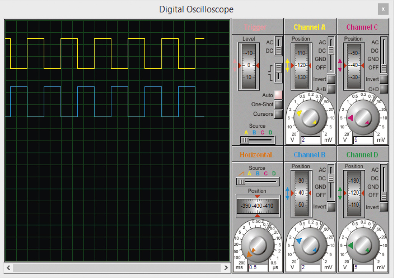The height and width of the screenshot is (278, 394).
Task: Select GND label for Channel D
Action: pos(373,187)
